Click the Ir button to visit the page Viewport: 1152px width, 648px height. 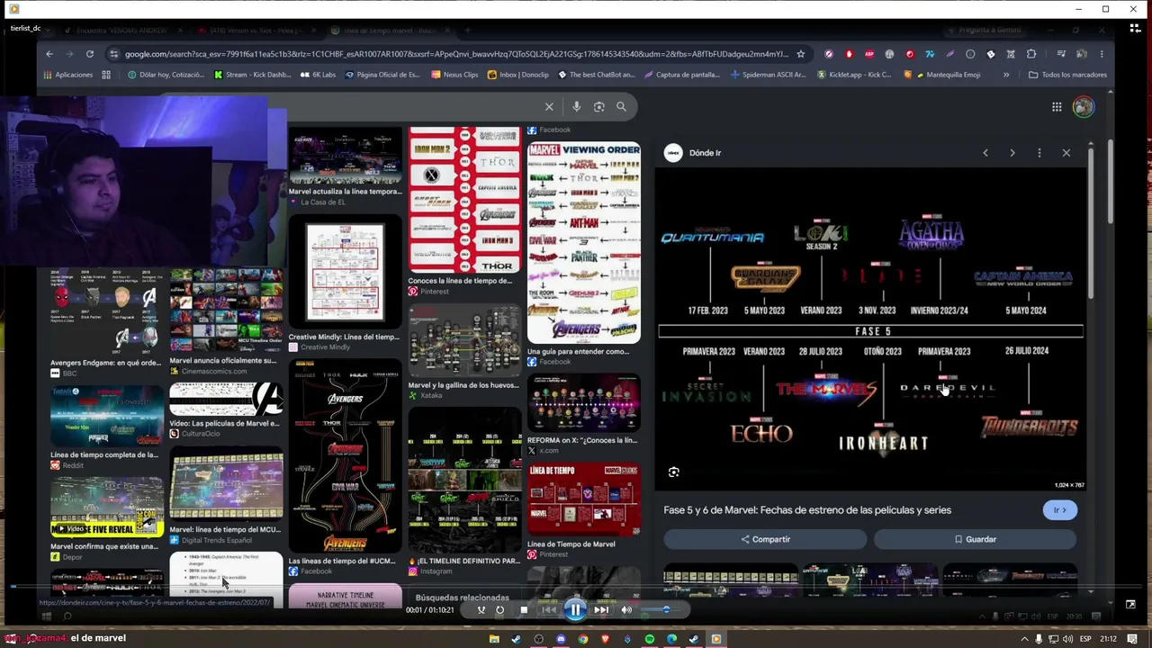pyautogui.click(x=1059, y=510)
